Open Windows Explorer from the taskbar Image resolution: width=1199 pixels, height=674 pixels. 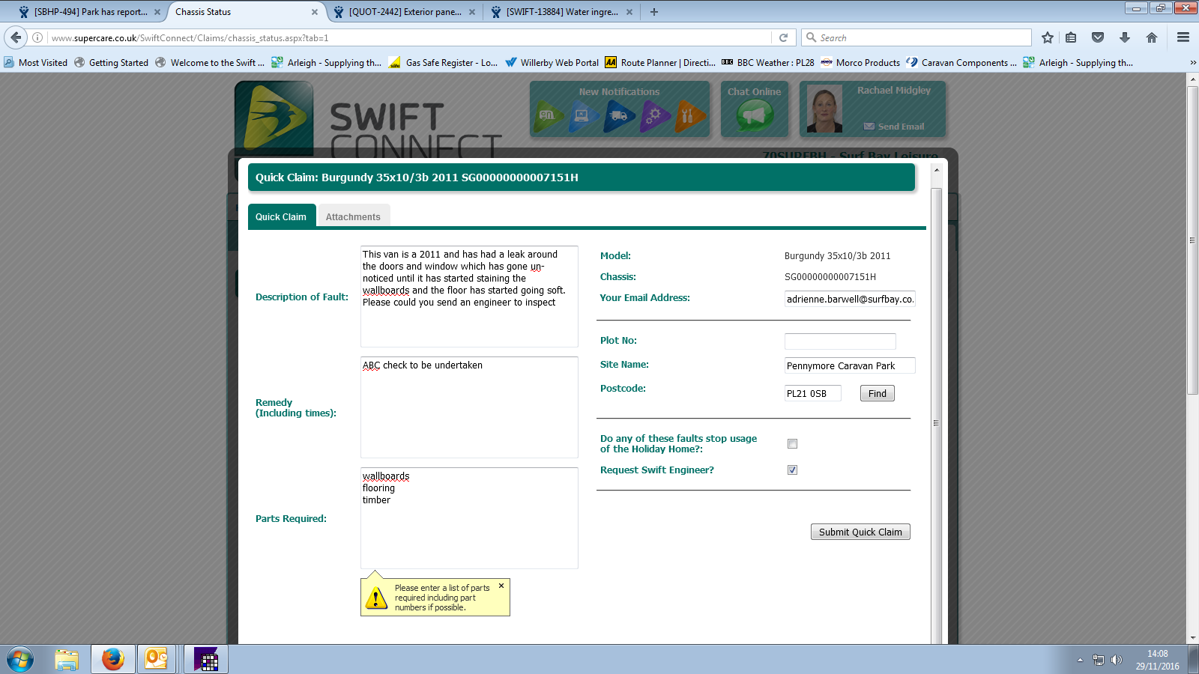tap(67, 660)
